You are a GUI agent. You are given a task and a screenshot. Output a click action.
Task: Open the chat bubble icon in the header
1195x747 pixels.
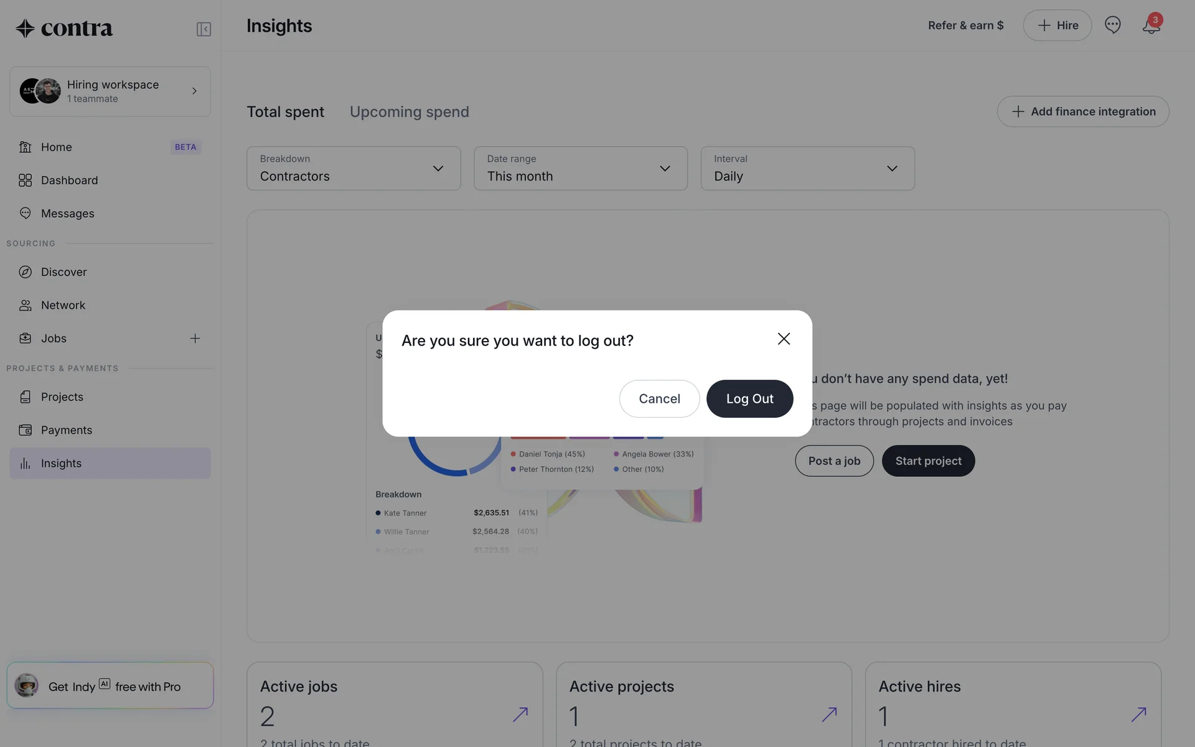coord(1112,25)
